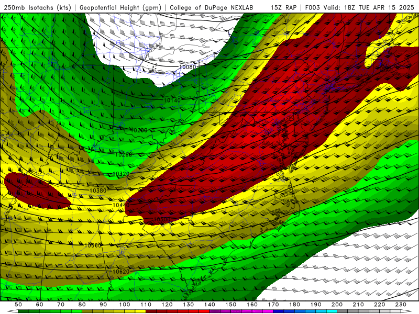Click the 130 kts colorbar label

click(189, 305)
